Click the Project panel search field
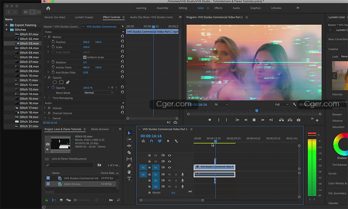348x209 pixels. 69,165
